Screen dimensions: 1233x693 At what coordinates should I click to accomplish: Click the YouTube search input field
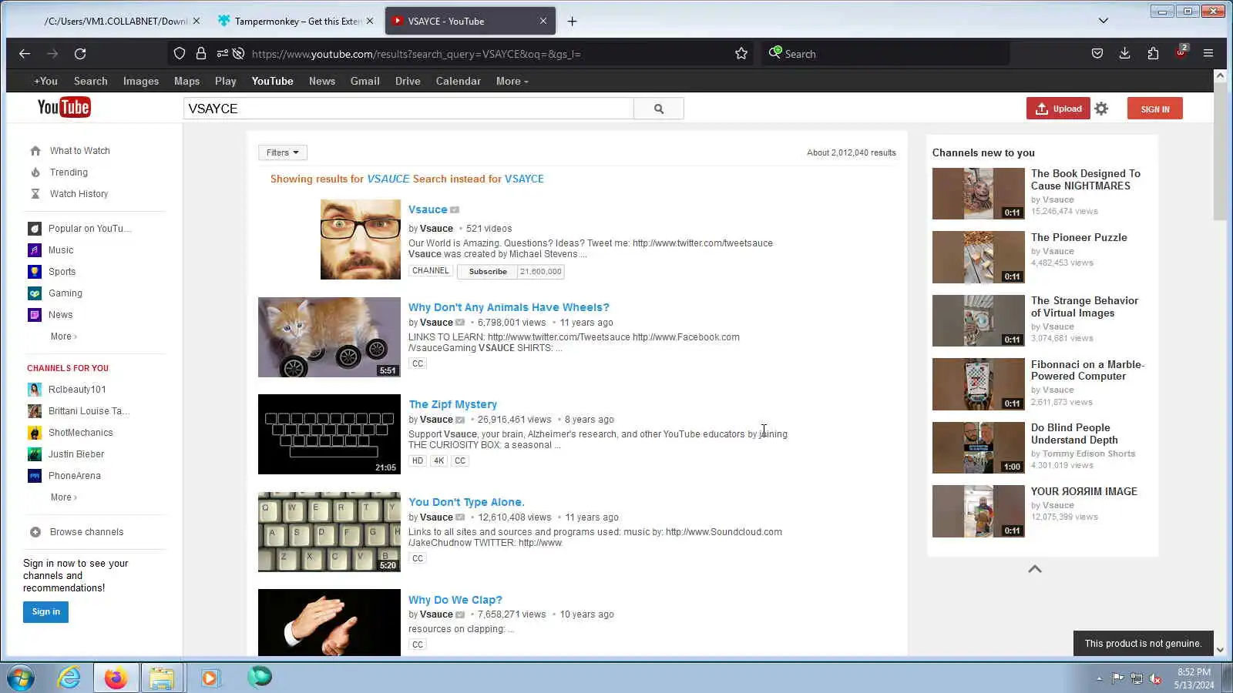tap(408, 109)
